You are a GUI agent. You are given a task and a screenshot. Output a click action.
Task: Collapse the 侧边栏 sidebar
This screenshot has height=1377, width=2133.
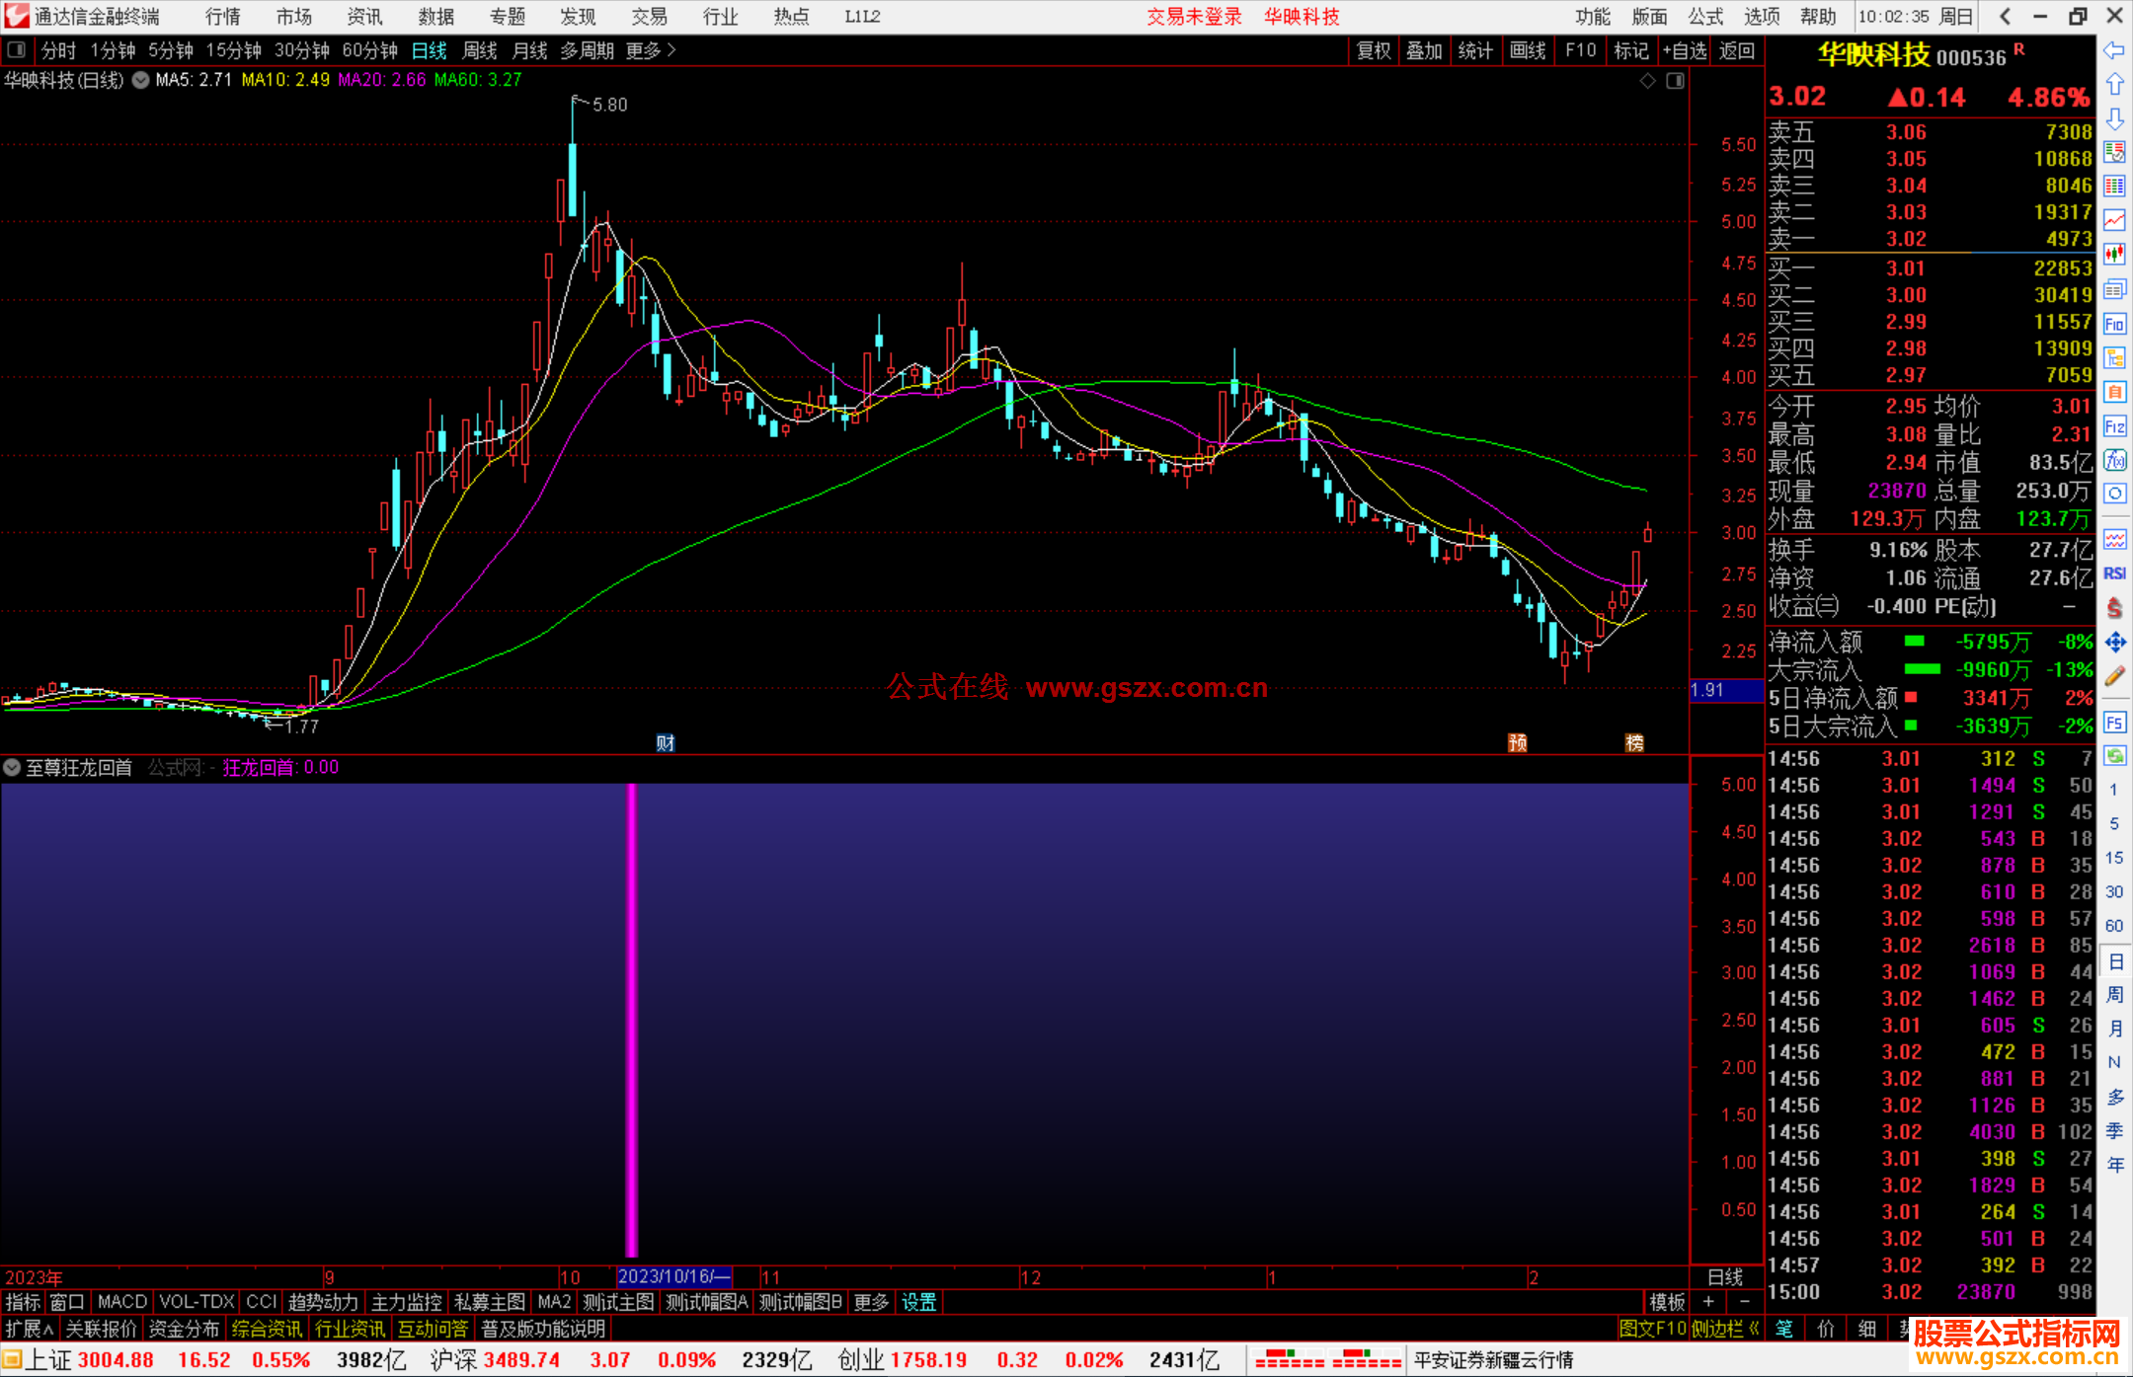(x=1724, y=1329)
